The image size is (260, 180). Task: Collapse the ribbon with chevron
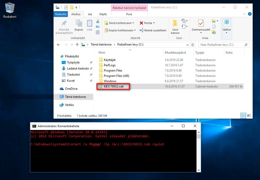click(x=244, y=14)
